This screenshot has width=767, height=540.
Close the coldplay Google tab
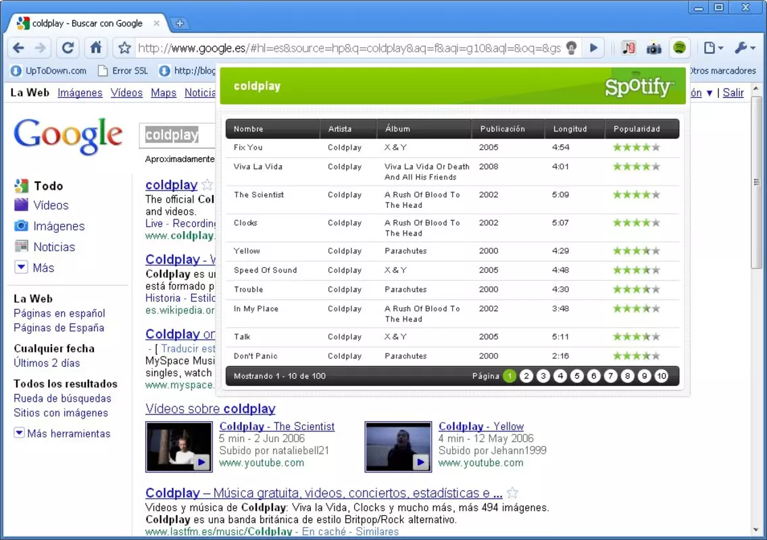coord(157,23)
